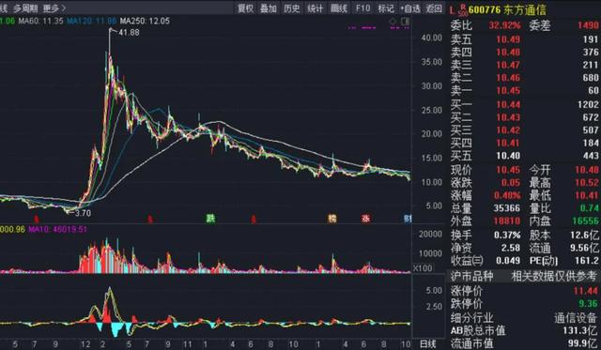Click the 最高 value 10.52
This screenshot has width=601, height=350.
pos(586,183)
